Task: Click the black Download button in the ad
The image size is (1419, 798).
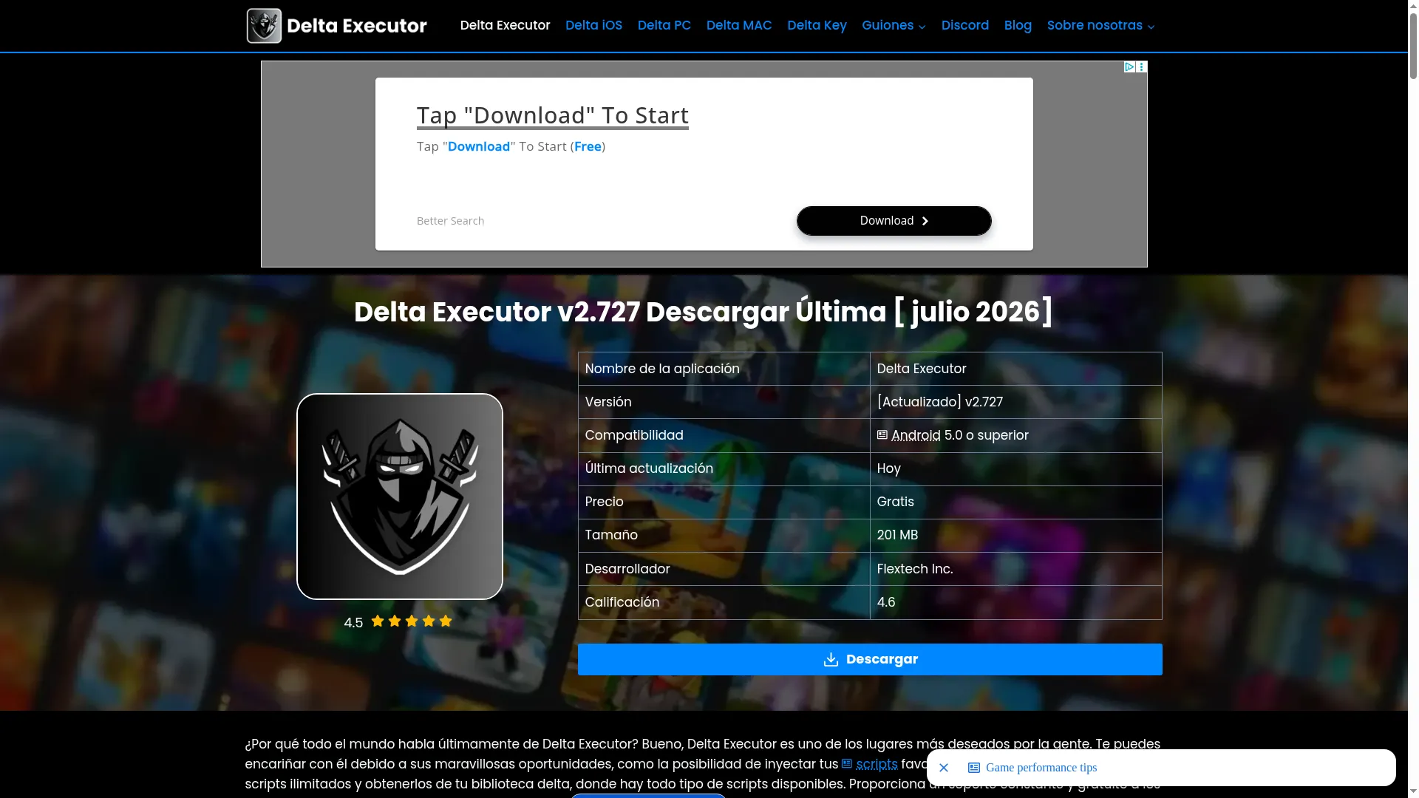Action: (x=894, y=221)
